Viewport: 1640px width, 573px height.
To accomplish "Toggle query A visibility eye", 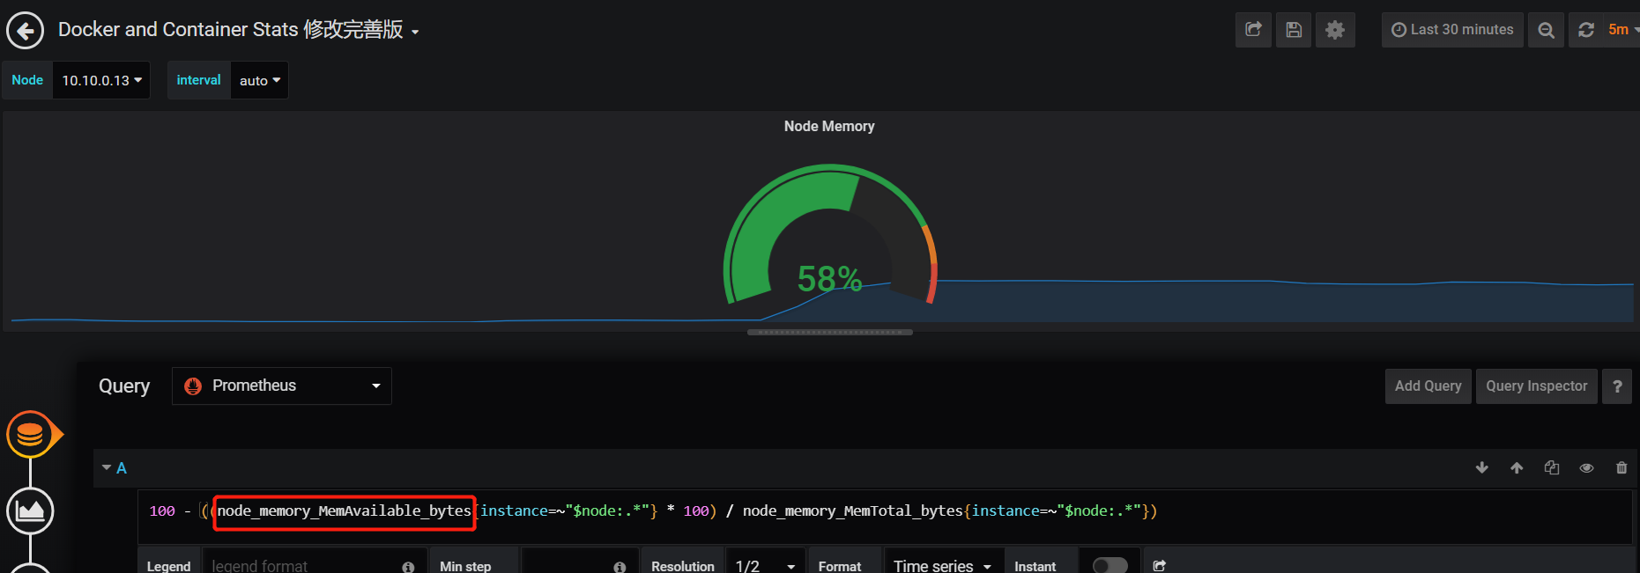I will (x=1586, y=468).
